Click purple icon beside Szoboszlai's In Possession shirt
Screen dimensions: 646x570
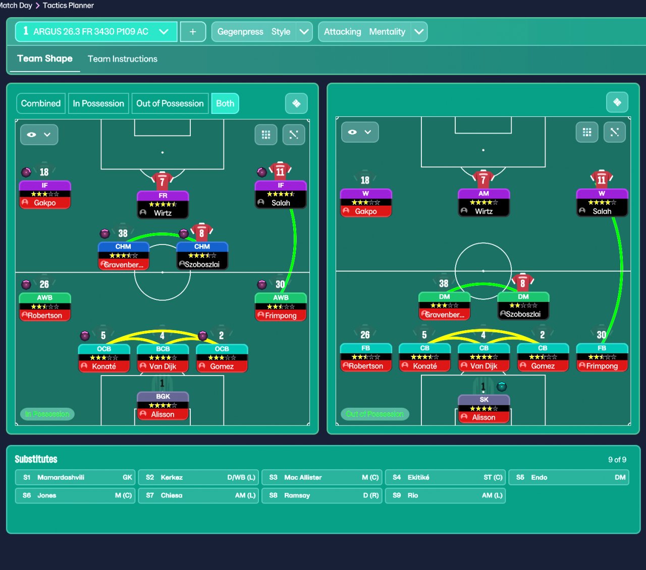(x=184, y=233)
